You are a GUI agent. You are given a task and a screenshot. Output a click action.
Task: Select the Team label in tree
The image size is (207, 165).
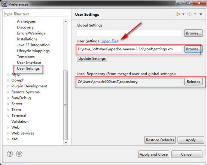[16, 109]
